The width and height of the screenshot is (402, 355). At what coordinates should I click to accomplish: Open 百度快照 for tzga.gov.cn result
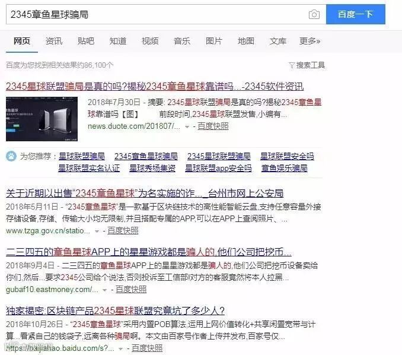click(x=123, y=230)
